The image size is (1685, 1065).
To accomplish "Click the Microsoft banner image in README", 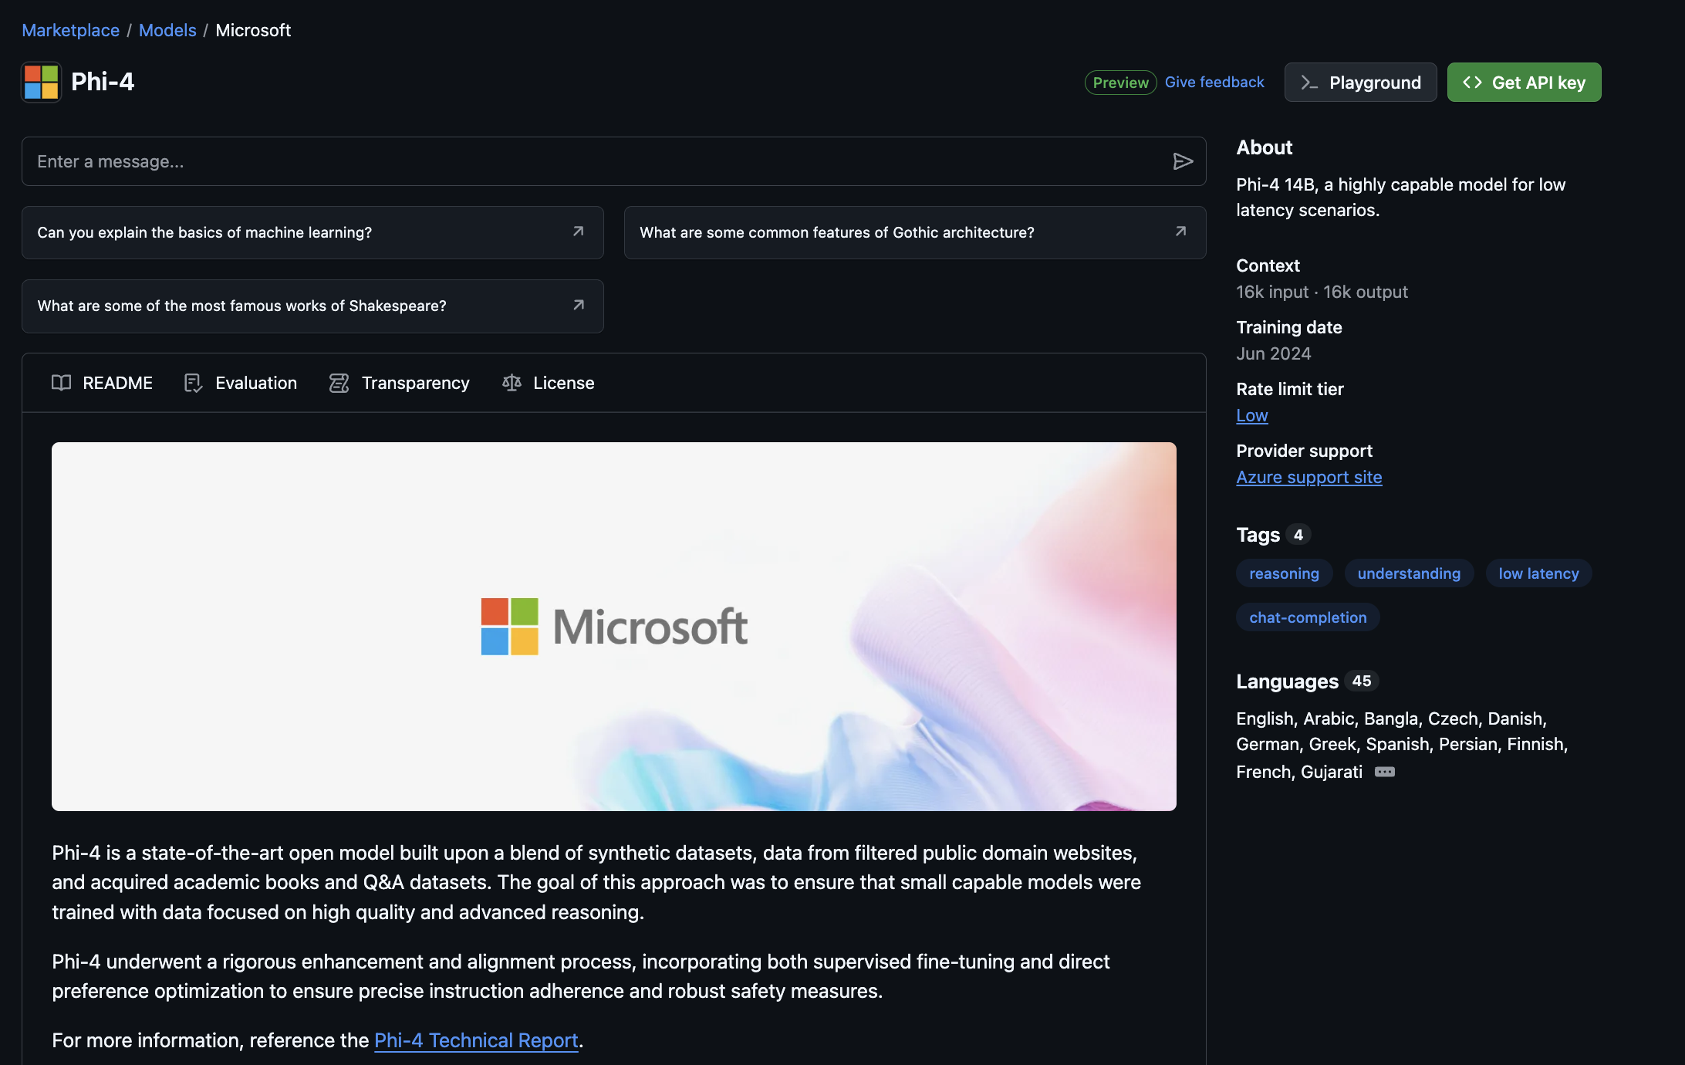I will 613,626.
